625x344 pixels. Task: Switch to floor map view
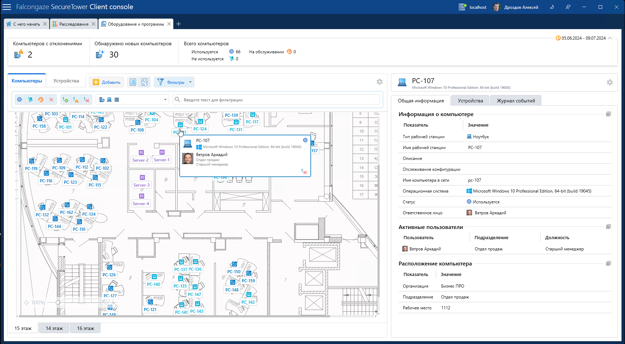tap(144, 82)
